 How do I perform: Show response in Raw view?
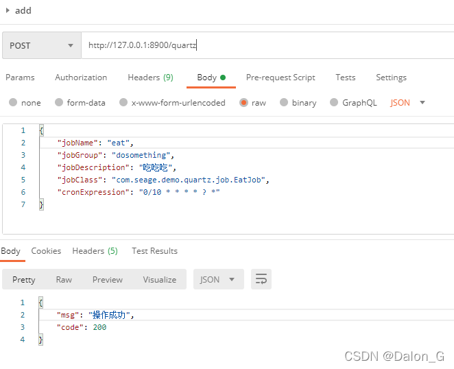(x=64, y=280)
